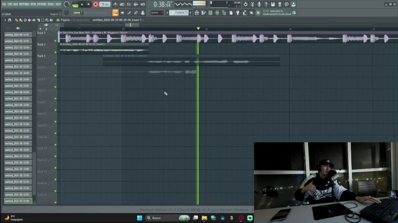This screenshot has width=398, height=223.
Task: Click the project files icon in toolbar
Action: [231, 13]
